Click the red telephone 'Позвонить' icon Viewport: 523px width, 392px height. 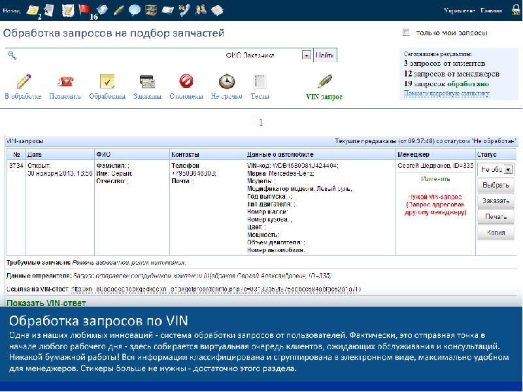point(65,82)
